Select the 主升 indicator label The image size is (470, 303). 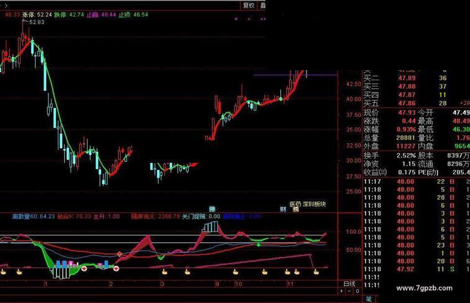click(106, 217)
